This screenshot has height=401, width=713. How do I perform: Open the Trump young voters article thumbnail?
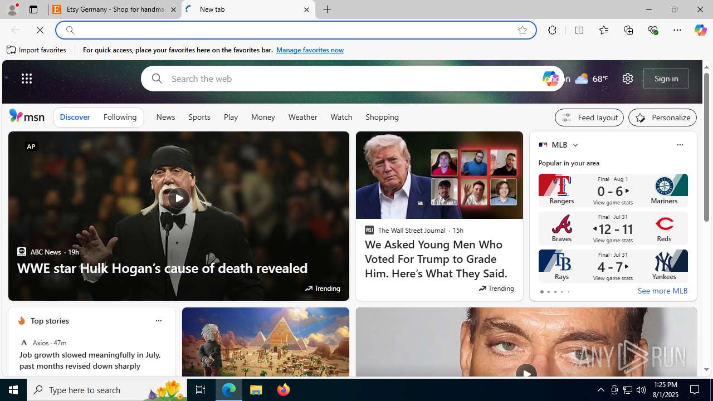click(439, 175)
